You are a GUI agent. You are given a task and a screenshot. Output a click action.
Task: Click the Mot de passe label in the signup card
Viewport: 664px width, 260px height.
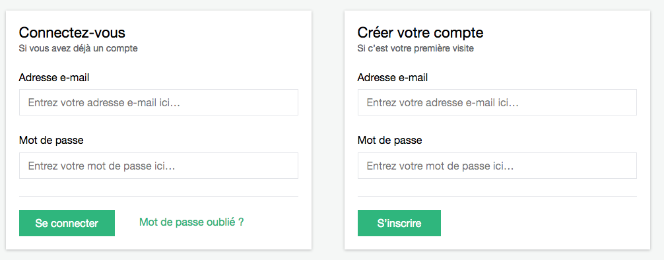click(x=390, y=140)
